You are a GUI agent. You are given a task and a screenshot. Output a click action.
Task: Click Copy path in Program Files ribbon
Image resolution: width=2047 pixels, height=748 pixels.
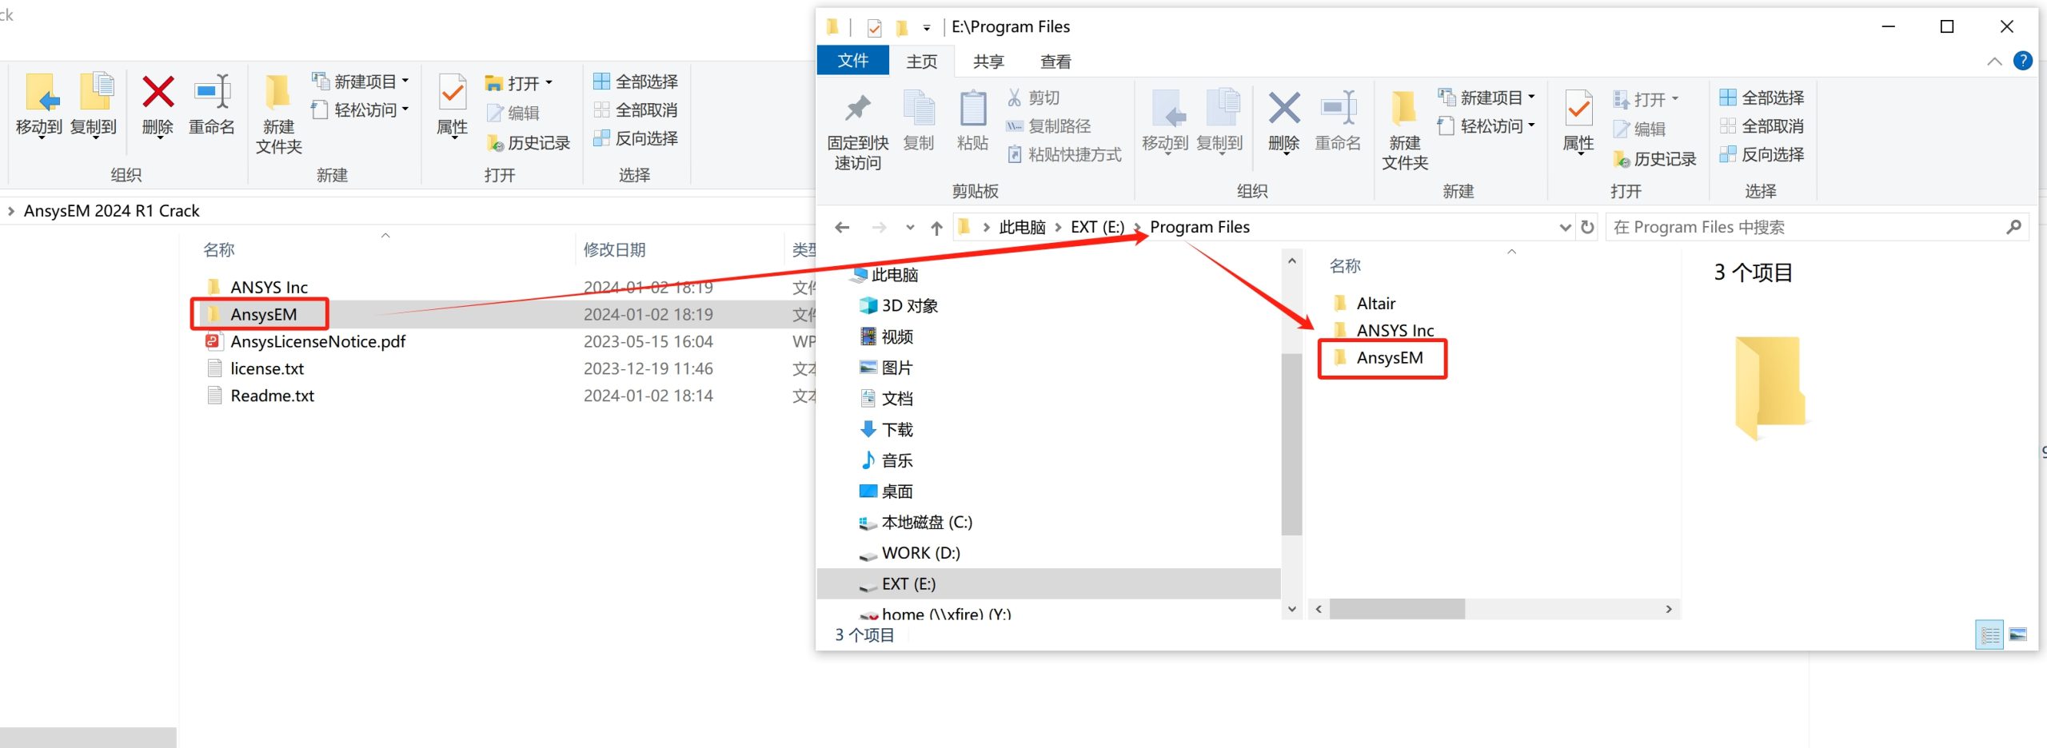pos(1048,126)
